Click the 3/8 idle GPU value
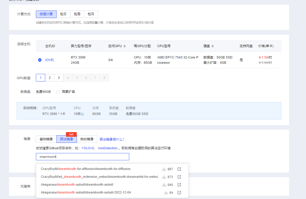The width and height of the screenshot is (306, 199). pos(111,60)
